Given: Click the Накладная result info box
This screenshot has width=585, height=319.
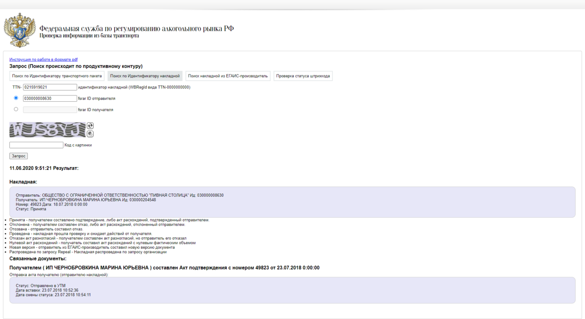Looking at the screenshot, I should tap(292, 202).
